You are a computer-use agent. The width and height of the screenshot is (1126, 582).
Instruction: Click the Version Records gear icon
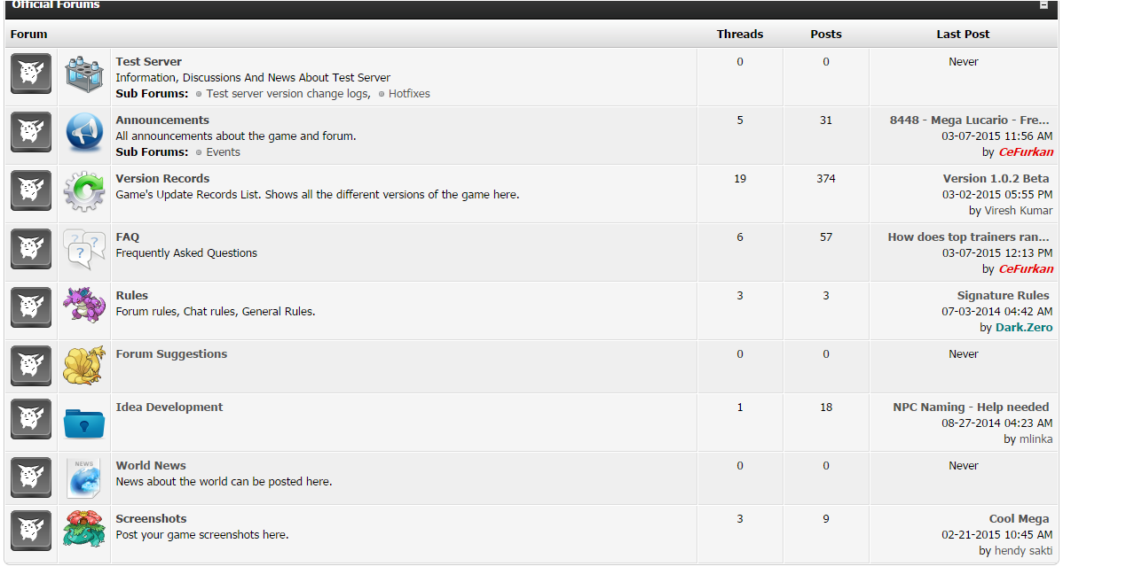[x=84, y=190]
